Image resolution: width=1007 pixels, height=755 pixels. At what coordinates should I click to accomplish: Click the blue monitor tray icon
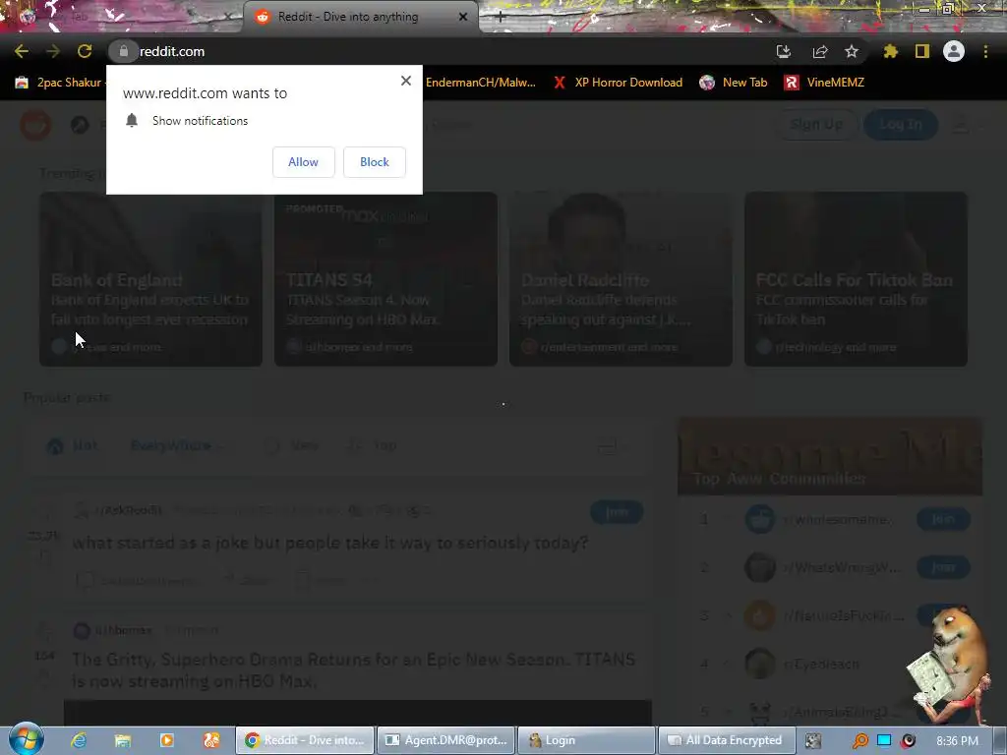(884, 740)
